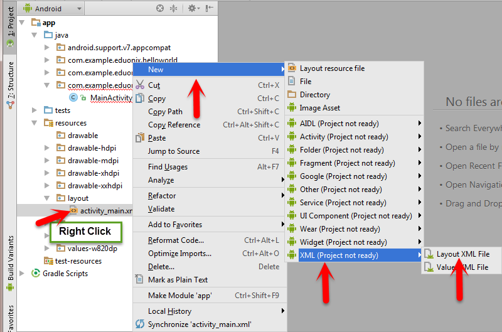502x332 pixels.
Task: Click the MainActivity class icon
Action: 73,98
